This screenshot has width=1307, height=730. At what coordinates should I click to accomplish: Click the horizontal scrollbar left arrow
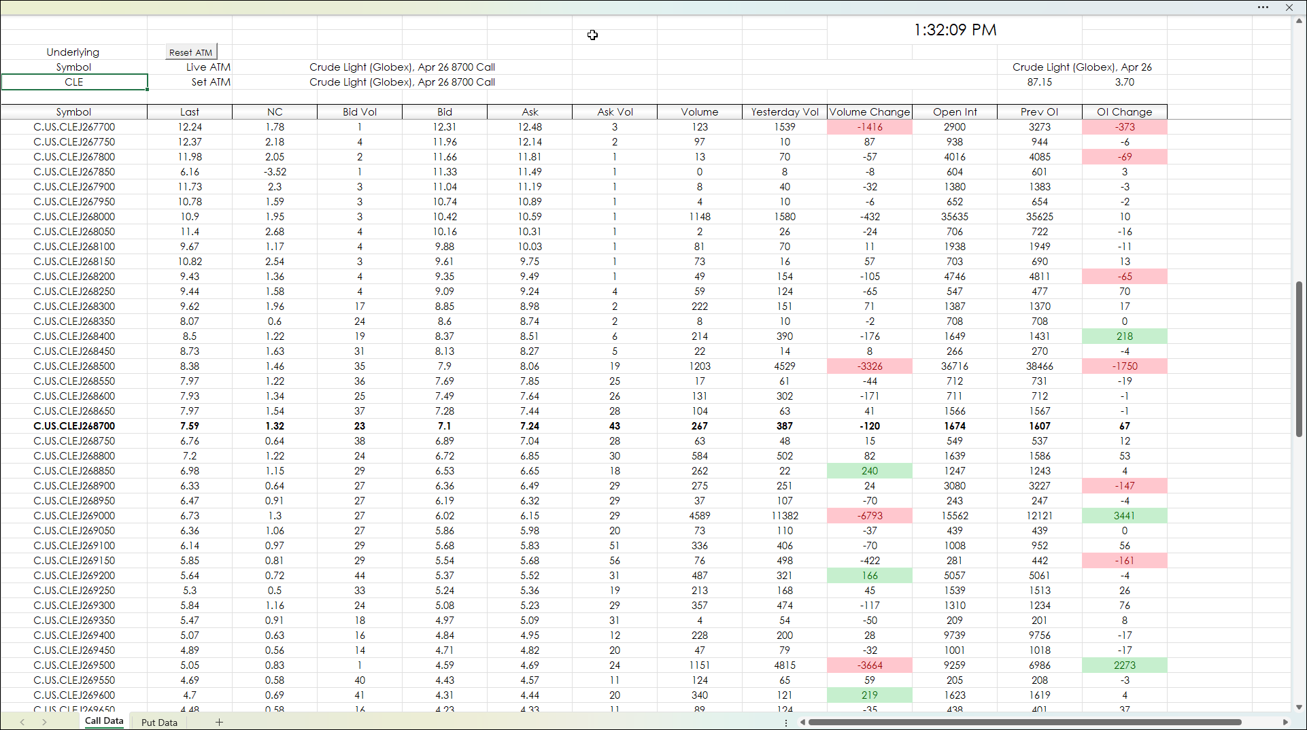point(802,722)
